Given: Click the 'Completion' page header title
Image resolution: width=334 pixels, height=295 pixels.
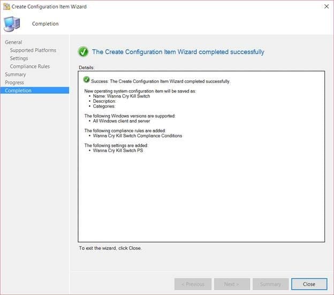Looking at the screenshot, I should click(45, 24).
